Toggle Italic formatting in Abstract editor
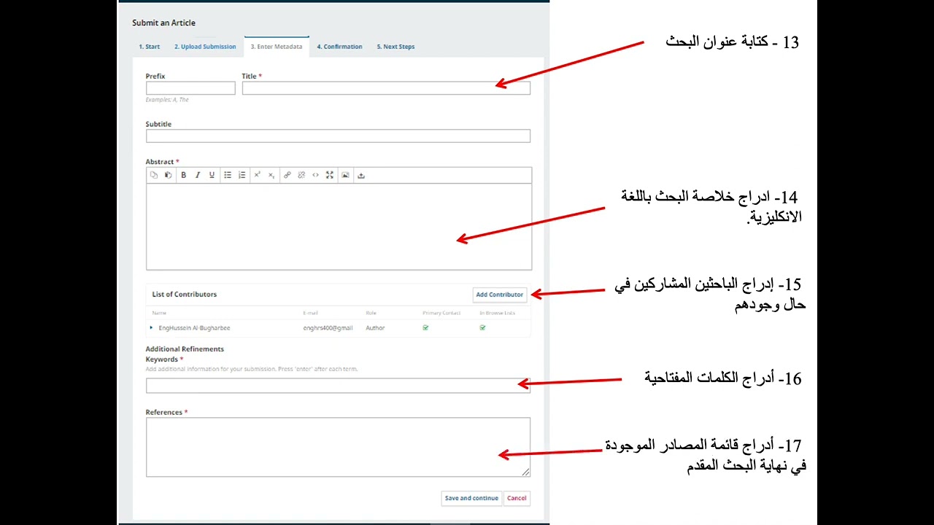The width and height of the screenshot is (934, 525). coord(197,175)
